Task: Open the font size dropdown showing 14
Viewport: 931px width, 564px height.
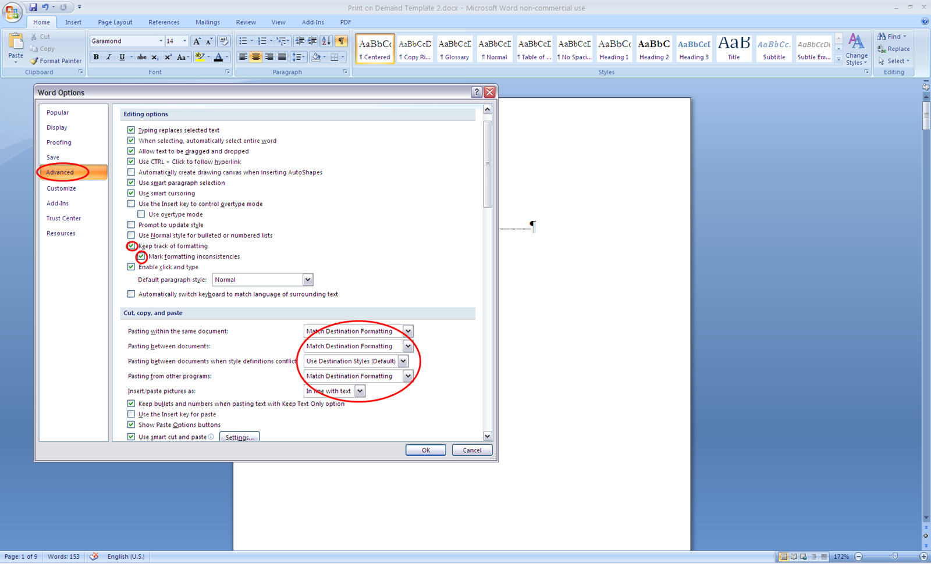Action: 184,41
